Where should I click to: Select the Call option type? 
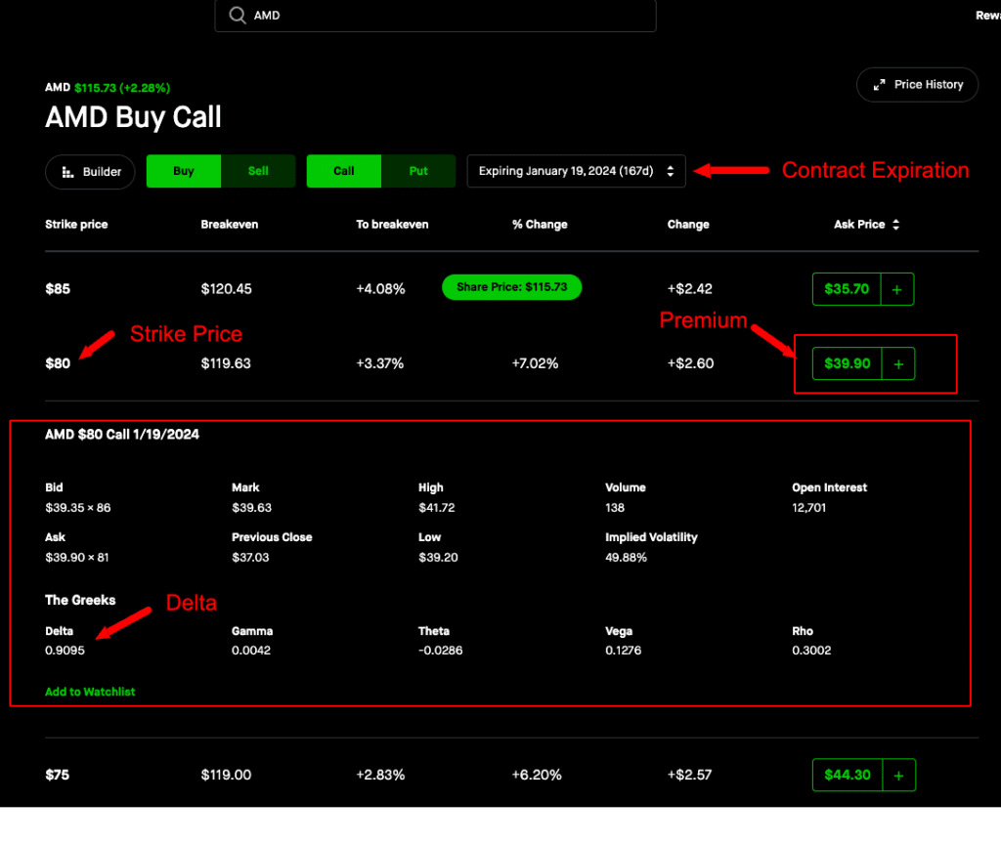(x=344, y=171)
